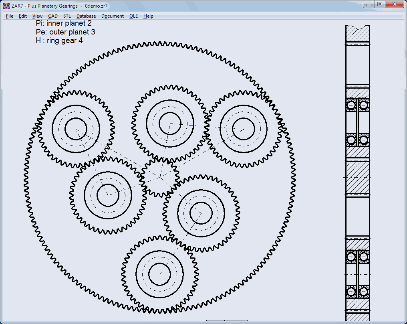Open the CAD menu
Screen dimensions: 407x324
click(x=53, y=16)
